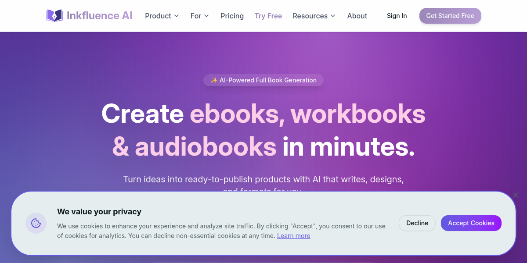The width and height of the screenshot is (527, 263).
Task: Open the Resources dropdown menu
Action: 310,16
